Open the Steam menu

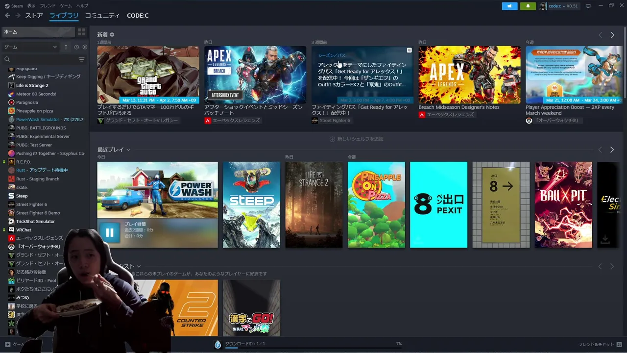(14, 6)
